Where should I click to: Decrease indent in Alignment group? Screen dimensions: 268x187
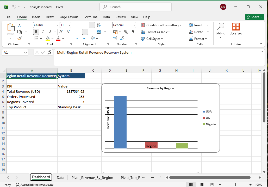[78, 39]
